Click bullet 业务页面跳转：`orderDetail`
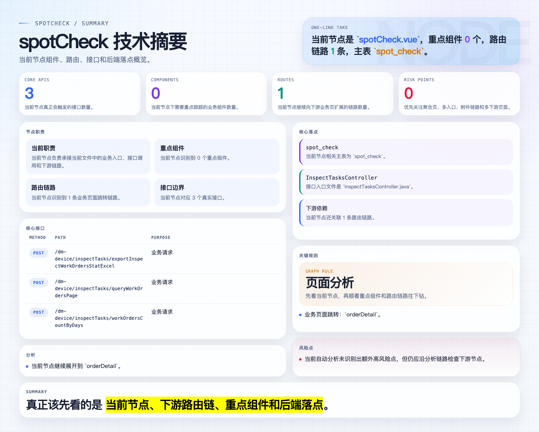The height and width of the screenshot is (432, 539). click(343, 314)
